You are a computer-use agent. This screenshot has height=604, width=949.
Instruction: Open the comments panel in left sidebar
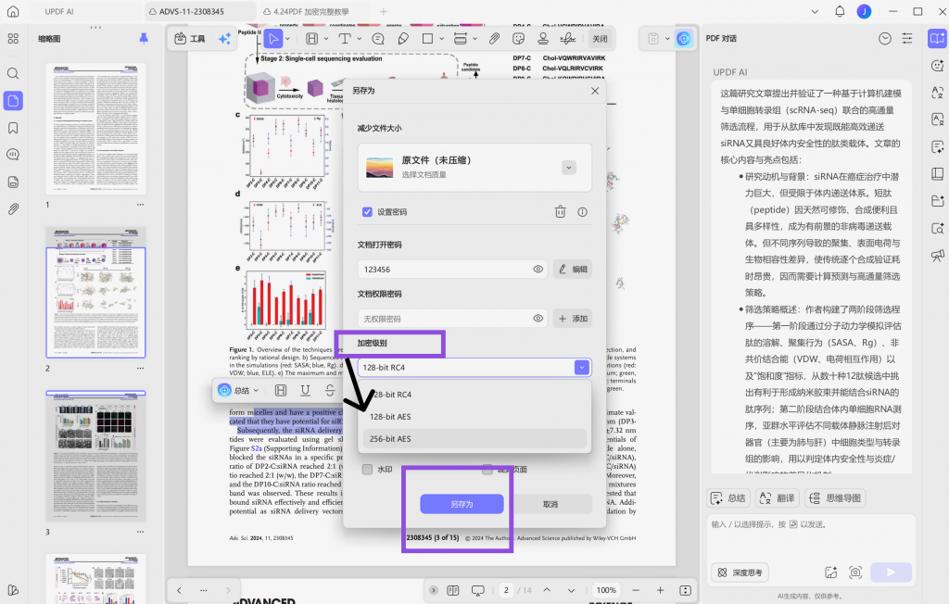click(x=13, y=155)
